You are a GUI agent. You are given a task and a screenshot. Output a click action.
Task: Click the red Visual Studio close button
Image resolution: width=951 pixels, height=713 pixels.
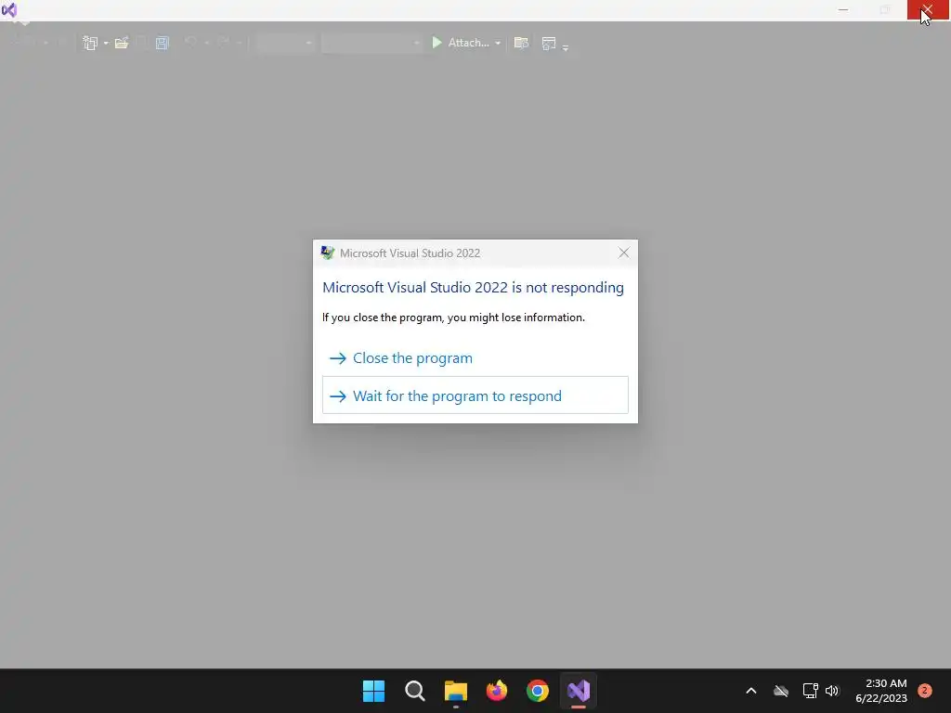928,10
